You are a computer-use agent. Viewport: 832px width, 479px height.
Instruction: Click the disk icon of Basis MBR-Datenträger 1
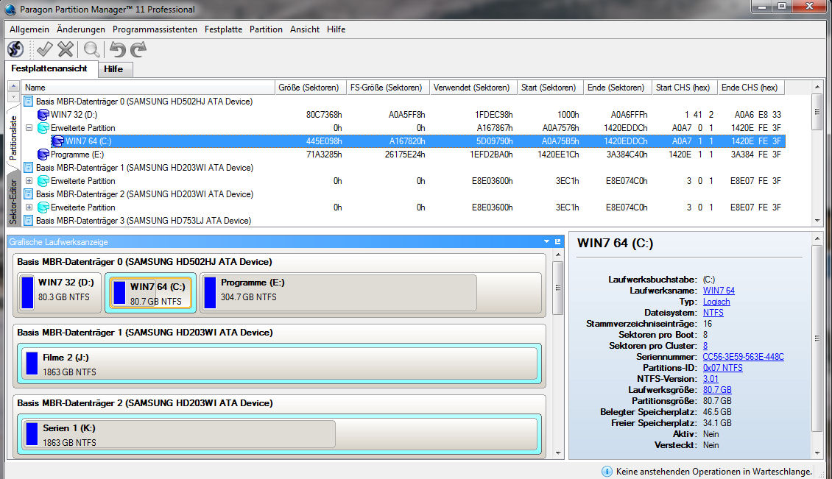pos(29,168)
